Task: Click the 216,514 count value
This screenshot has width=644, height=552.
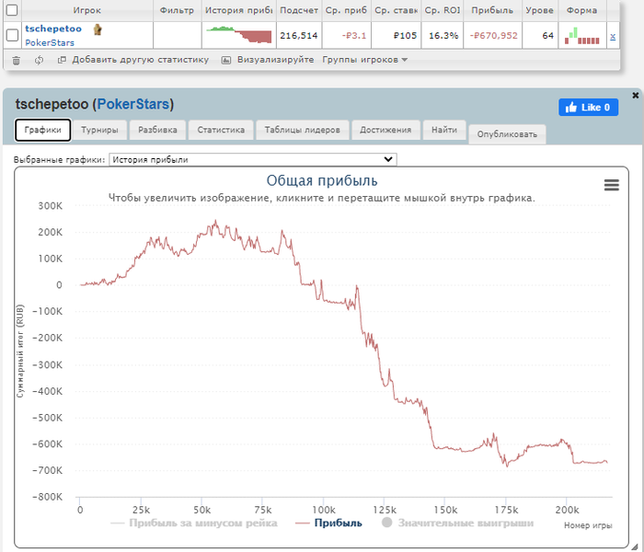Action: (299, 36)
